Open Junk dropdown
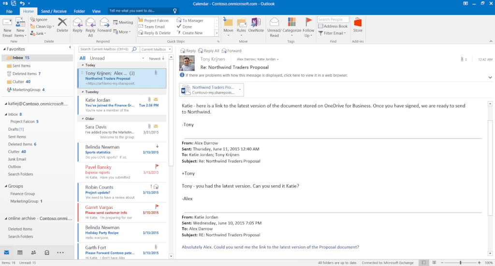The height and width of the screenshot is (266, 495). [x=45, y=33]
